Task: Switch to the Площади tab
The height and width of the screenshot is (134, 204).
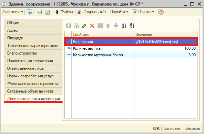Action: pyautogui.click(x=33, y=38)
